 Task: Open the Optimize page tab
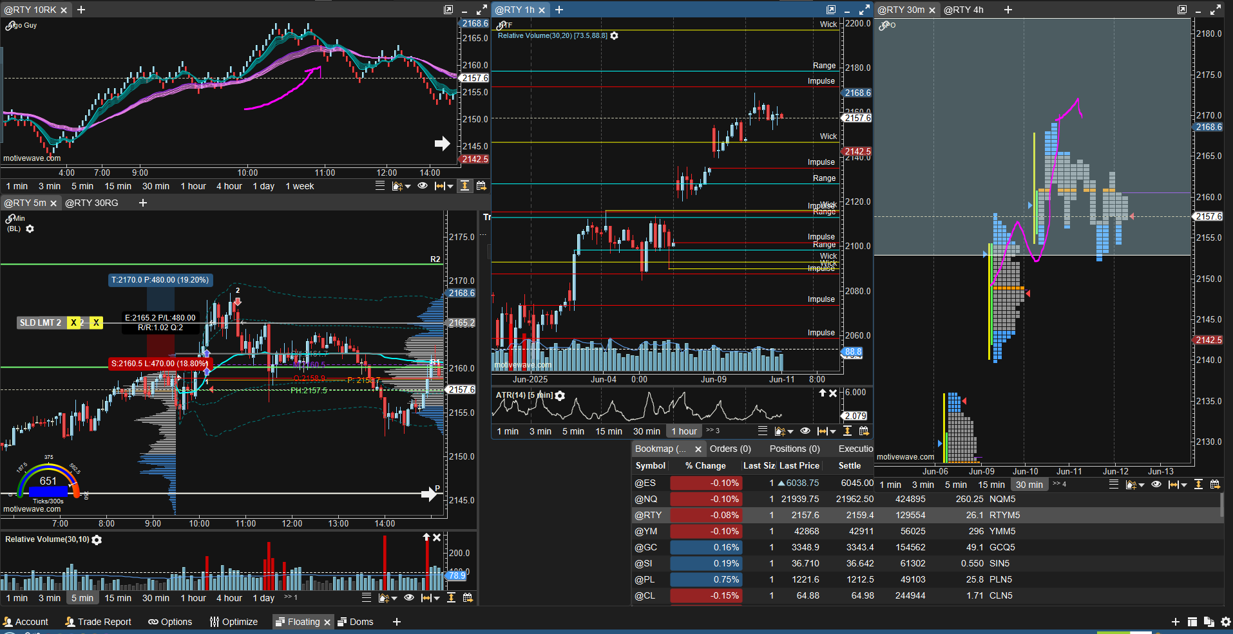[234, 622]
